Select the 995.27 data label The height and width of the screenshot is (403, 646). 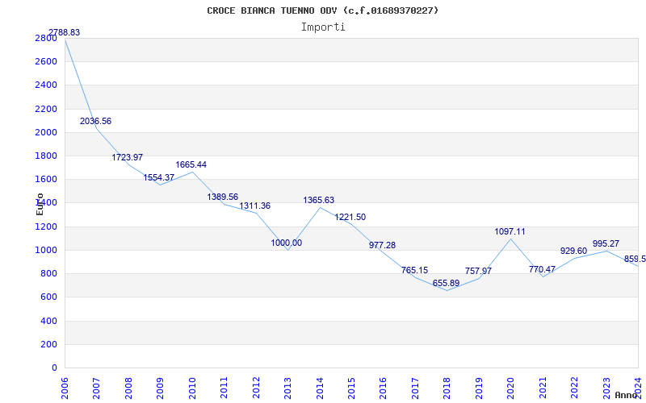[x=606, y=244]
